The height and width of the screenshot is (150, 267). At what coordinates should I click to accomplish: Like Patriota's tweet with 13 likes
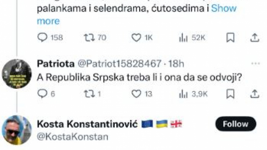click(136, 94)
